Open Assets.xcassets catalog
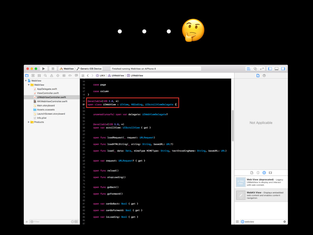The height and width of the screenshot is (235, 313). [x=46, y=110]
